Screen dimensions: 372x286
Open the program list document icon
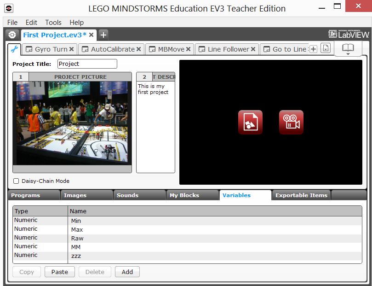click(326, 48)
